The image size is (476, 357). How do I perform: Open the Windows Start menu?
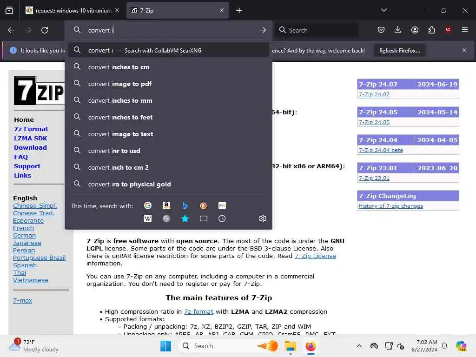pyautogui.click(x=166, y=346)
